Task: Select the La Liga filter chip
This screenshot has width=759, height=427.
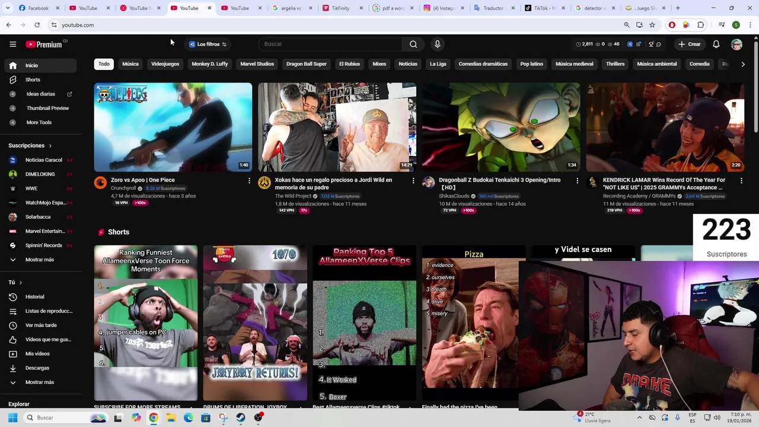Action: point(438,64)
